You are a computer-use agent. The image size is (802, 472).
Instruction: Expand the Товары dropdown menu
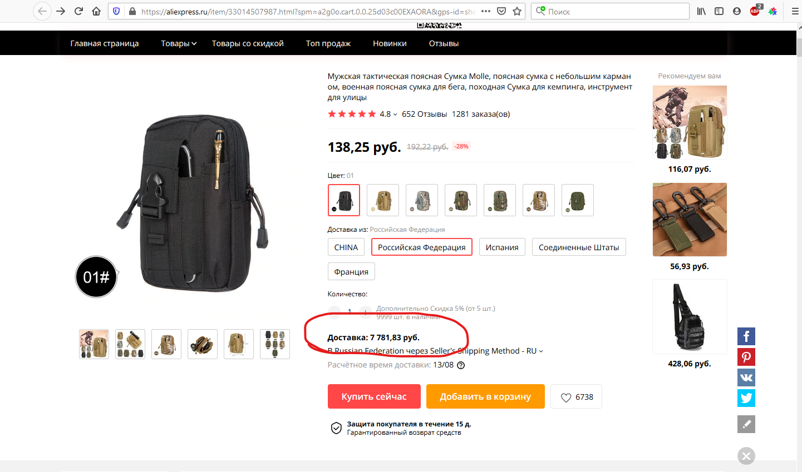click(x=179, y=43)
